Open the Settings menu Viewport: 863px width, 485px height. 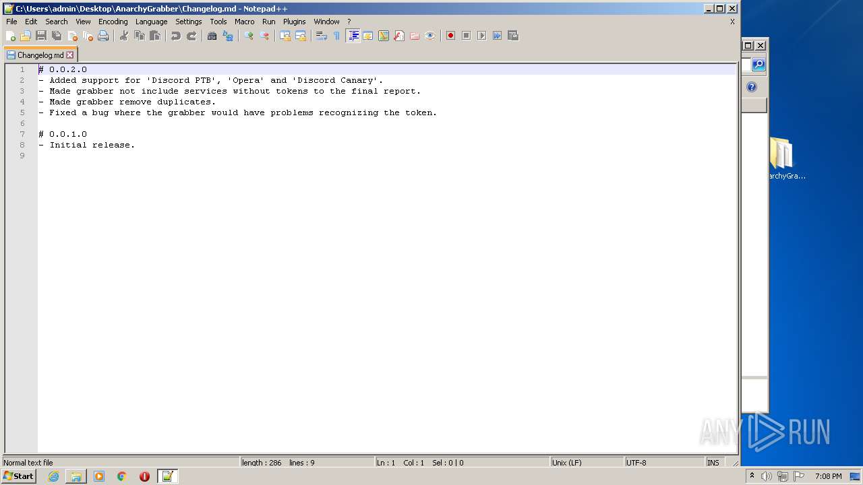(189, 22)
